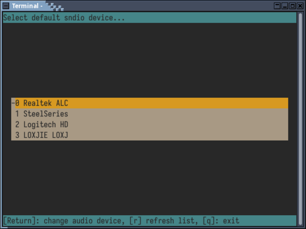Click the Select default sndio device header
306x229 pixels.
(x=64, y=18)
